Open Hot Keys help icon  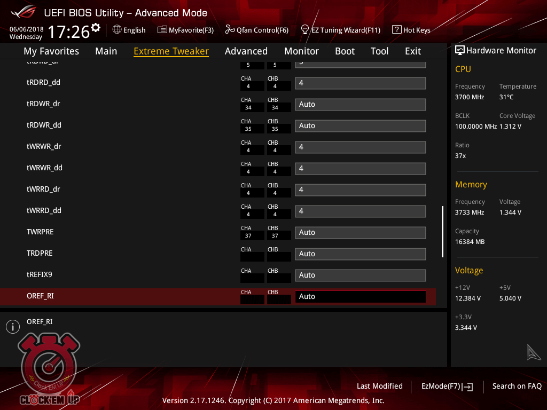(x=396, y=30)
